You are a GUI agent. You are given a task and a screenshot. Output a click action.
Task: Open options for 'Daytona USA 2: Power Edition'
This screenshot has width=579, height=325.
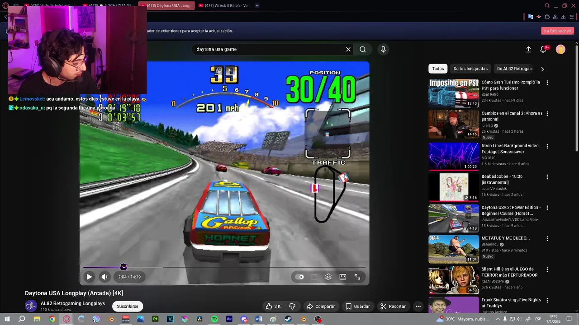tap(547, 208)
